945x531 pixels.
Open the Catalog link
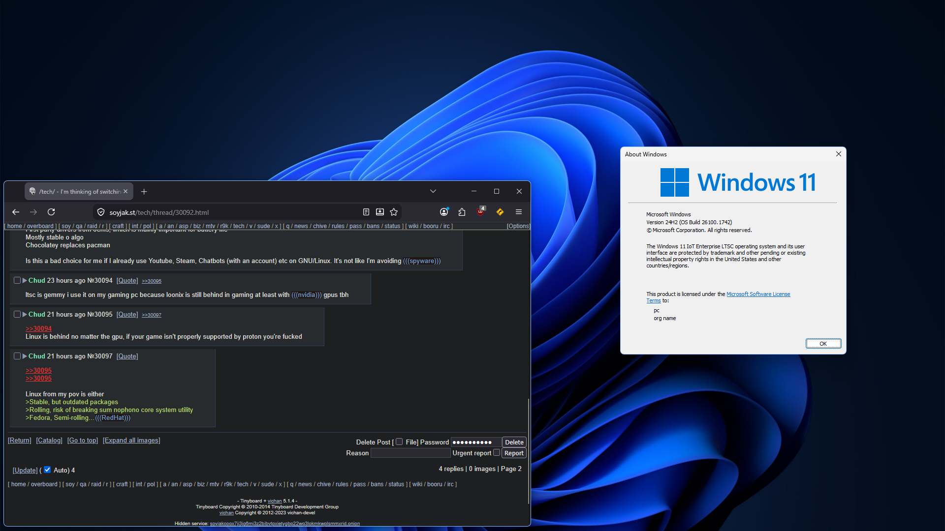tap(49, 441)
